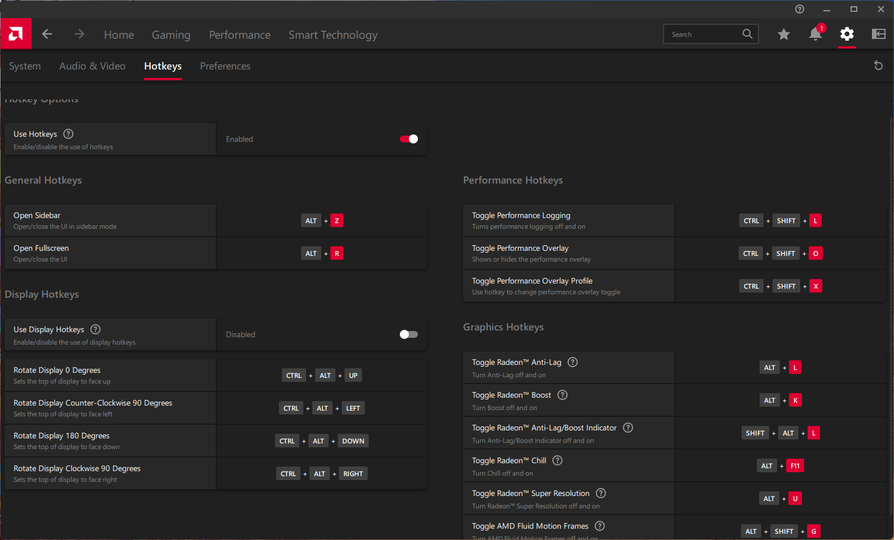Click the Toggle Performance Overlay Profile label
Image resolution: width=894 pixels, height=540 pixels.
(532, 281)
